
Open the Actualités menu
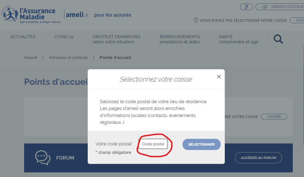pos(23,37)
